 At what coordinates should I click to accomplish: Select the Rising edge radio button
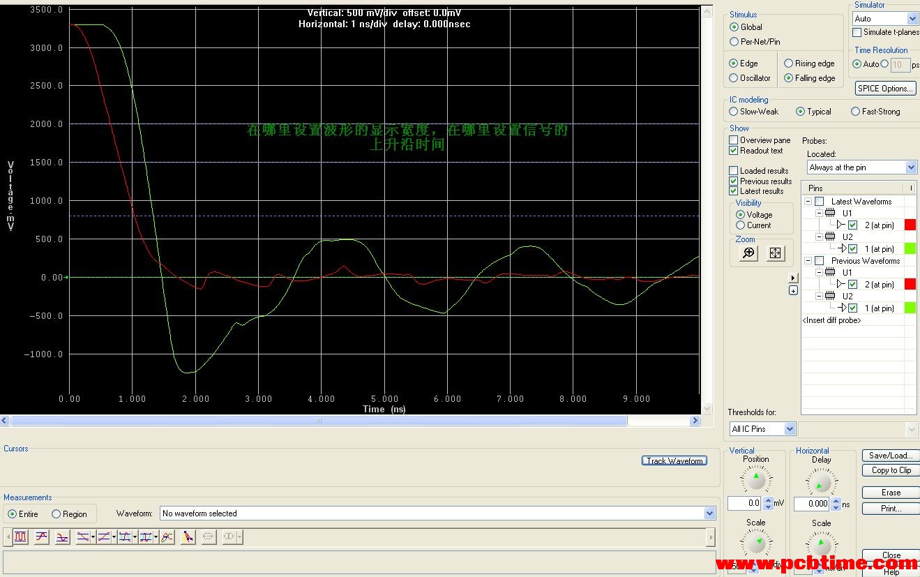coord(788,63)
